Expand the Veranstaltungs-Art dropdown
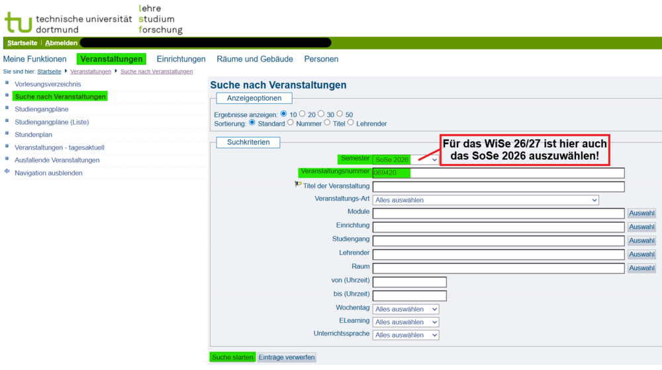662x370 pixels. 485,200
